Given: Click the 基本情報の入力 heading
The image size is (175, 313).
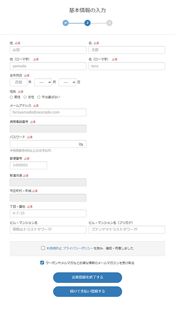Looking at the screenshot, I should tap(87, 10).
